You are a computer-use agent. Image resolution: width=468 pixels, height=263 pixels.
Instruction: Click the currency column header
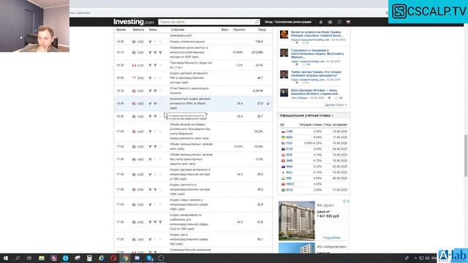138,30
